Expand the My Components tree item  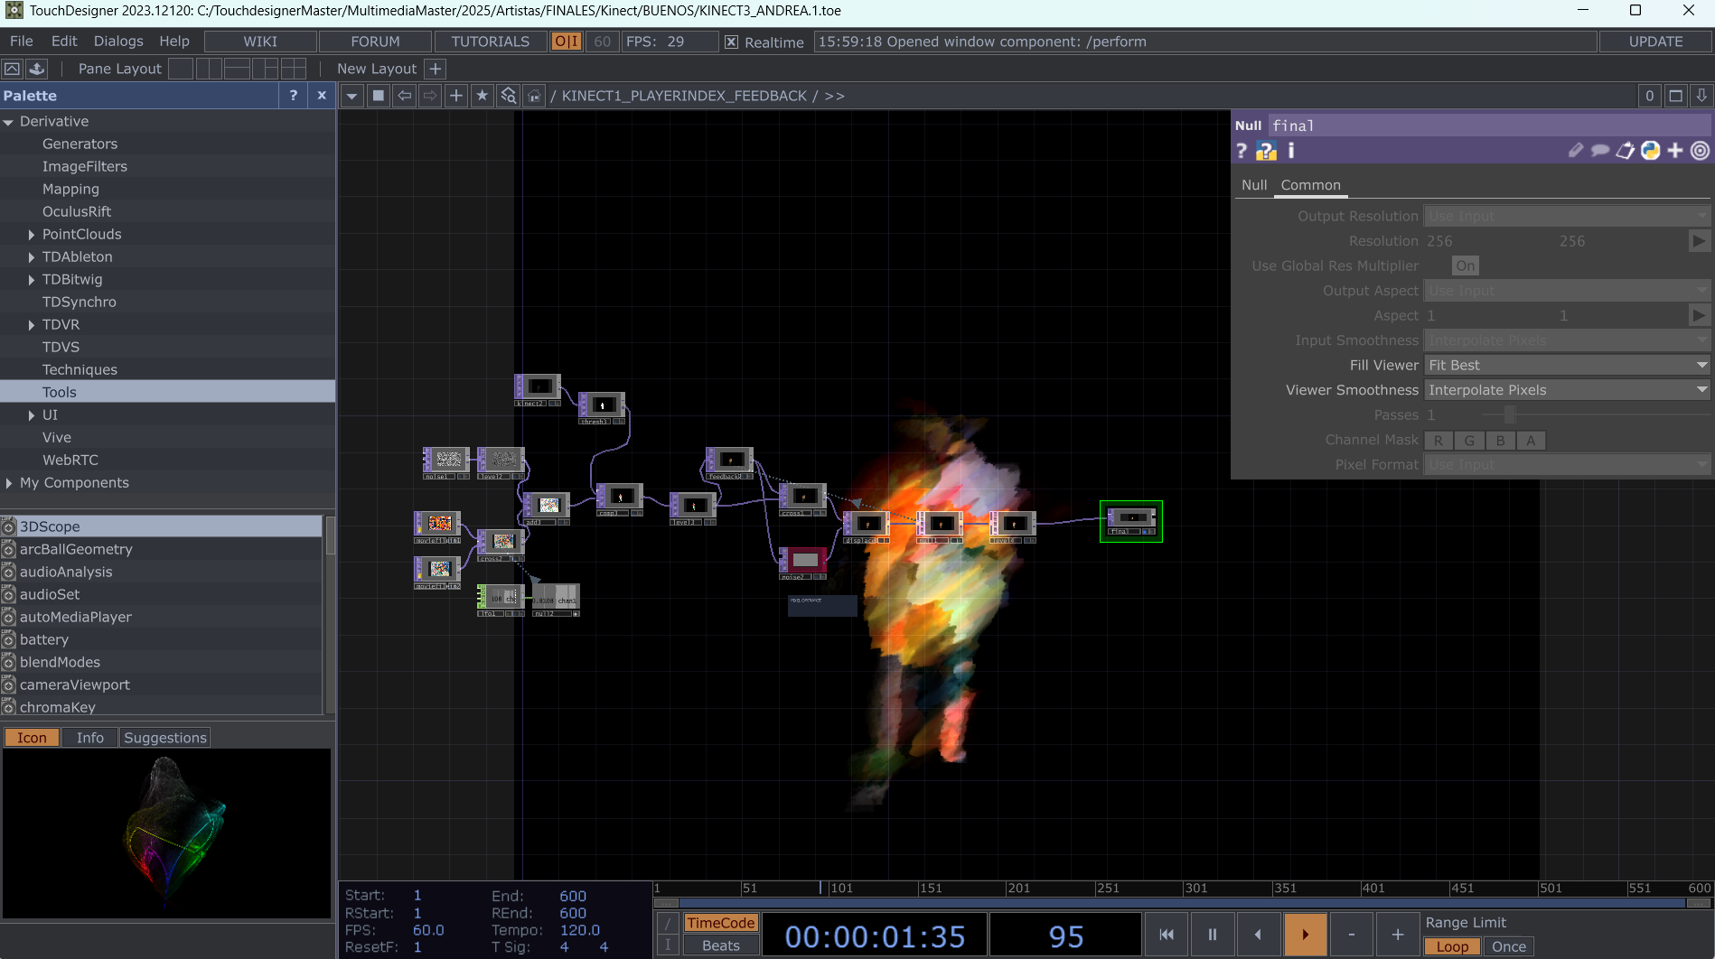(x=9, y=483)
